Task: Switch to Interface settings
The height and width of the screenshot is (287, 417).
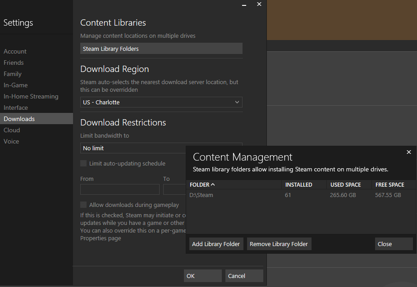Action: (x=16, y=108)
